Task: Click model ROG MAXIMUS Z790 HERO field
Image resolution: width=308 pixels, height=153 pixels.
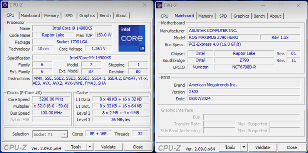Action: pyautogui.click(x=224, y=37)
